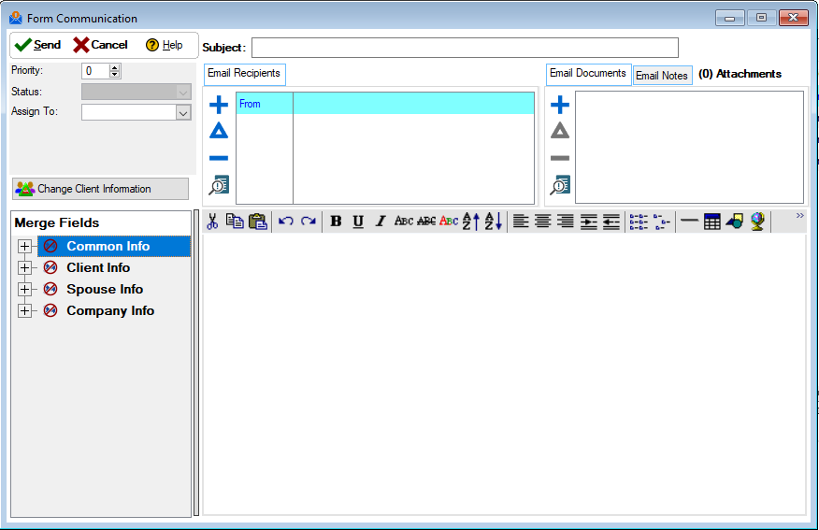The height and width of the screenshot is (530, 819).
Task: Click the A-Z down arrow icon
Action: point(493,222)
